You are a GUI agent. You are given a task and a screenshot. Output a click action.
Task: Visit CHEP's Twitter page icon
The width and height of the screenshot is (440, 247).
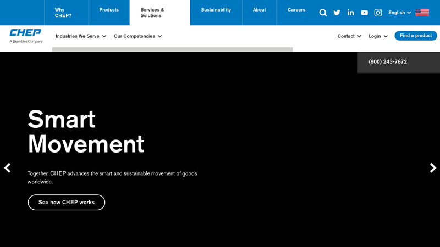click(x=337, y=13)
